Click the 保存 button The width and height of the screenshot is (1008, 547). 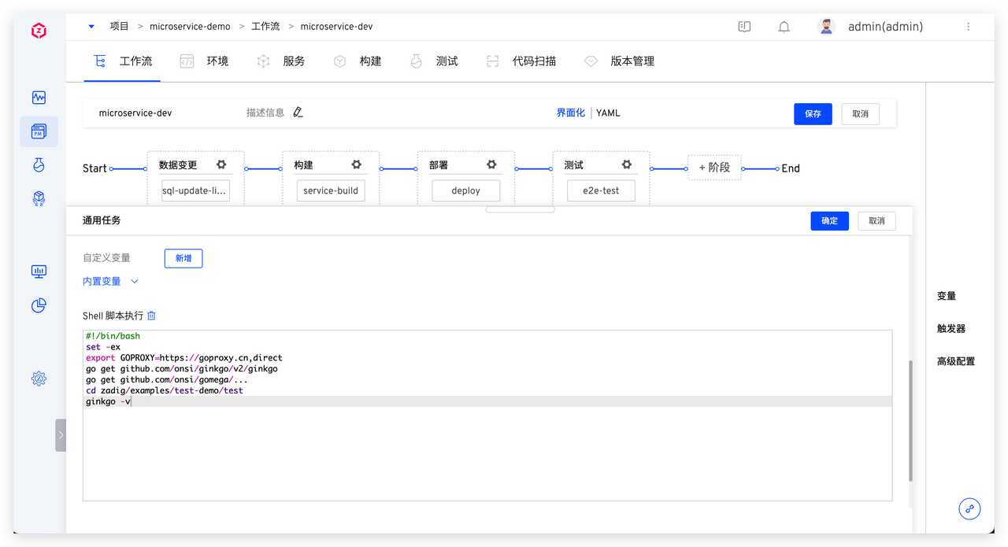pos(813,113)
